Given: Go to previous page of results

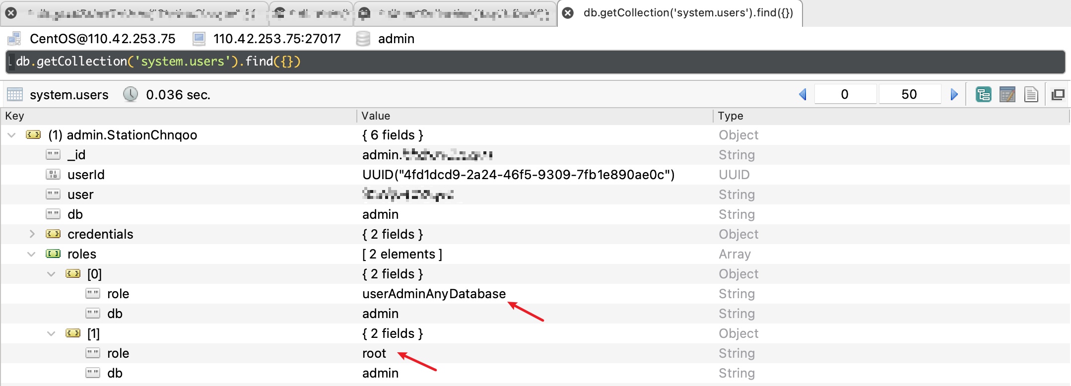Looking at the screenshot, I should click(803, 94).
